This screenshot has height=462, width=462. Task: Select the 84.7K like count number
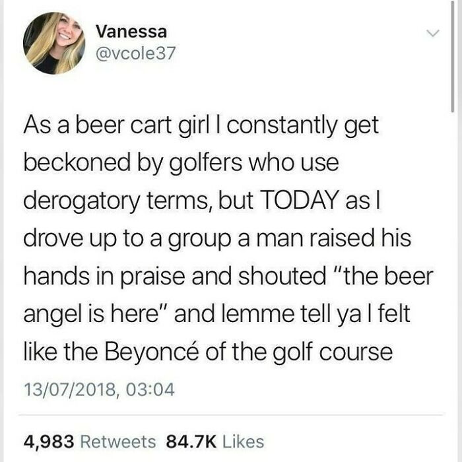191,442
